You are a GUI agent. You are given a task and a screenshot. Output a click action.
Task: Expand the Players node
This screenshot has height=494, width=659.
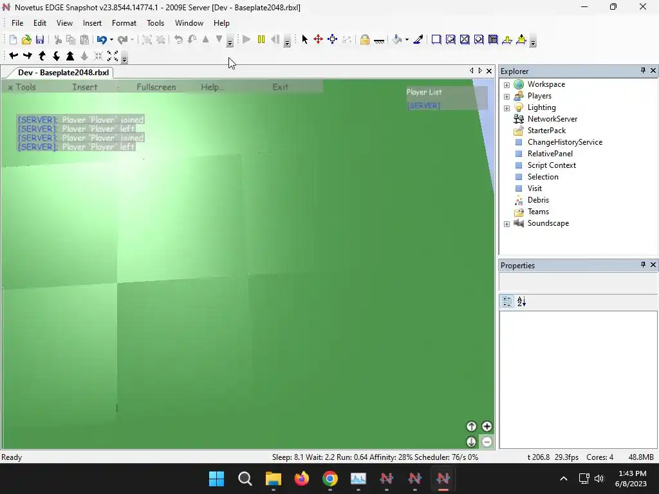pyautogui.click(x=507, y=96)
